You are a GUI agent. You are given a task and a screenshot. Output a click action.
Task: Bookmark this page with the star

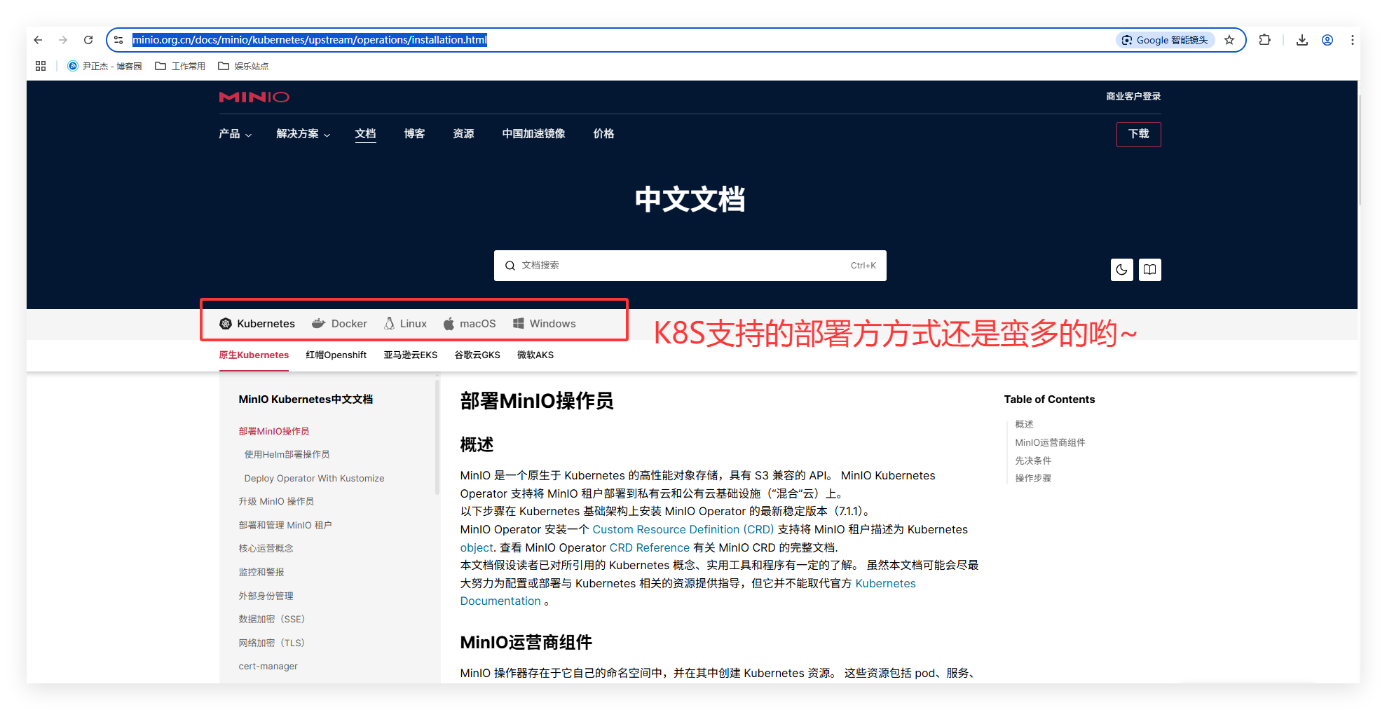click(x=1229, y=40)
